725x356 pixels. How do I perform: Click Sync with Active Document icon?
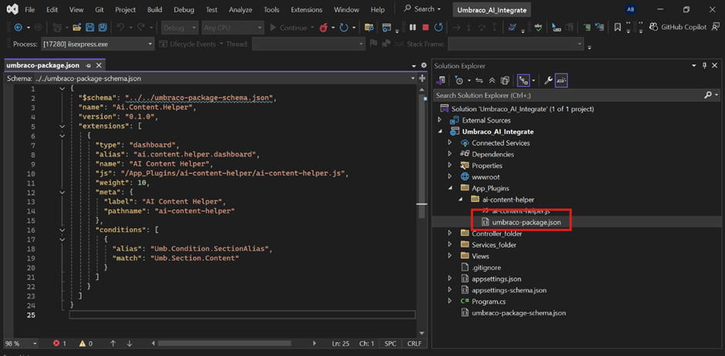tap(480, 81)
